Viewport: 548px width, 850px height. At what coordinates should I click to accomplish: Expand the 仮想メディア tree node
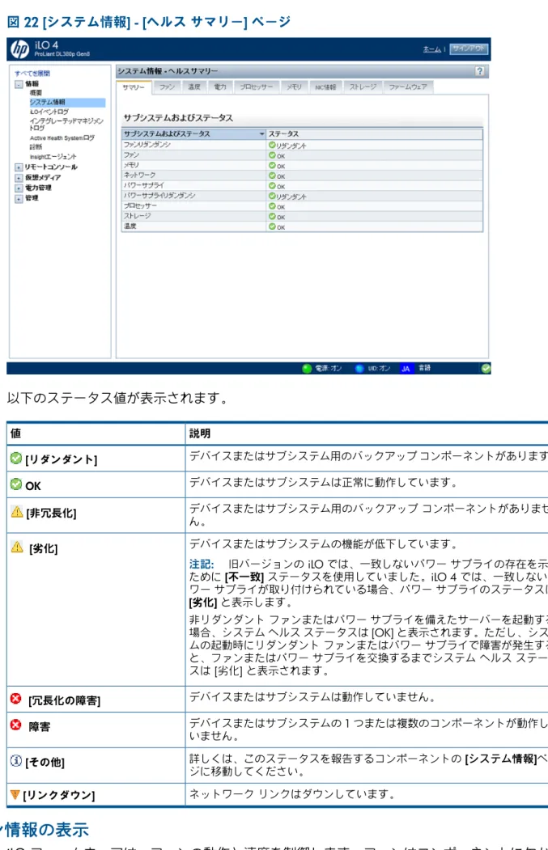click(19, 178)
